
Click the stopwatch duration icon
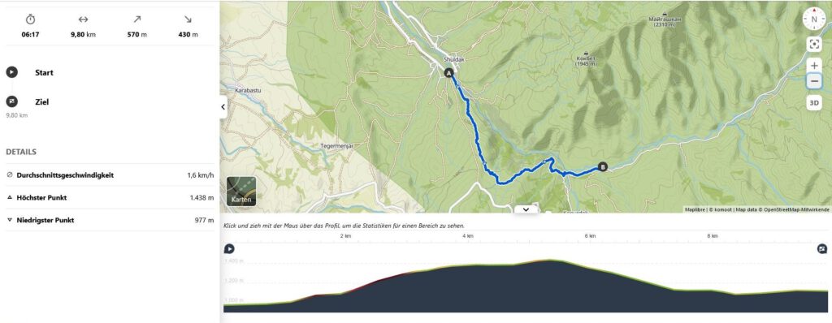point(30,19)
